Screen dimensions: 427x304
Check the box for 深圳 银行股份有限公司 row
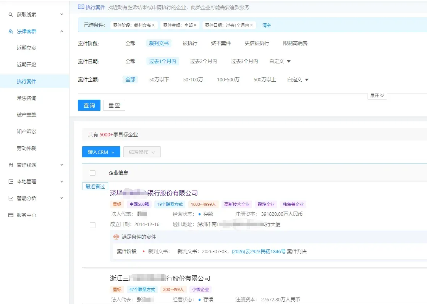pos(92,225)
